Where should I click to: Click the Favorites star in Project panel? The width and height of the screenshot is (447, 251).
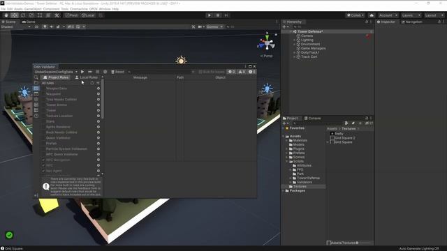click(x=287, y=128)
